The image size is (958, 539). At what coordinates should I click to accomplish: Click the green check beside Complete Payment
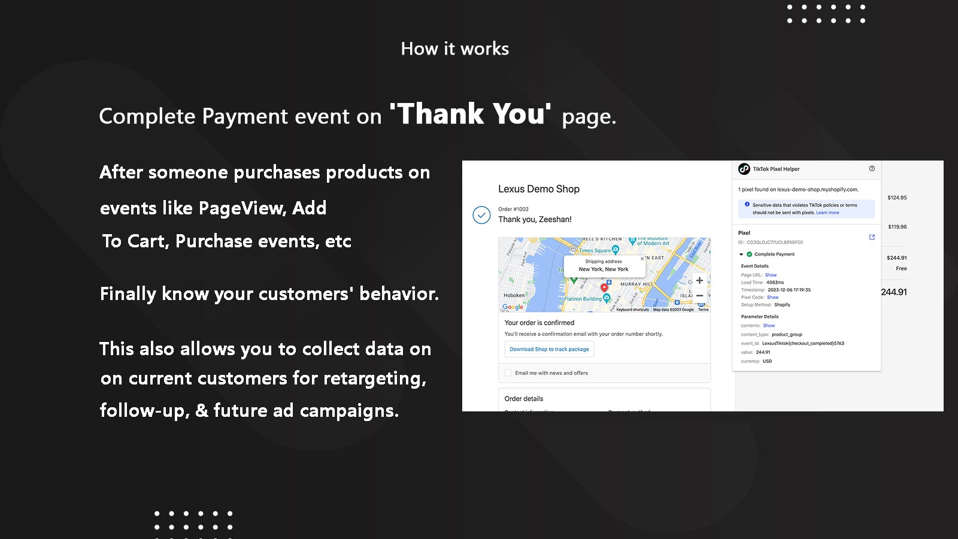(749, 254)
